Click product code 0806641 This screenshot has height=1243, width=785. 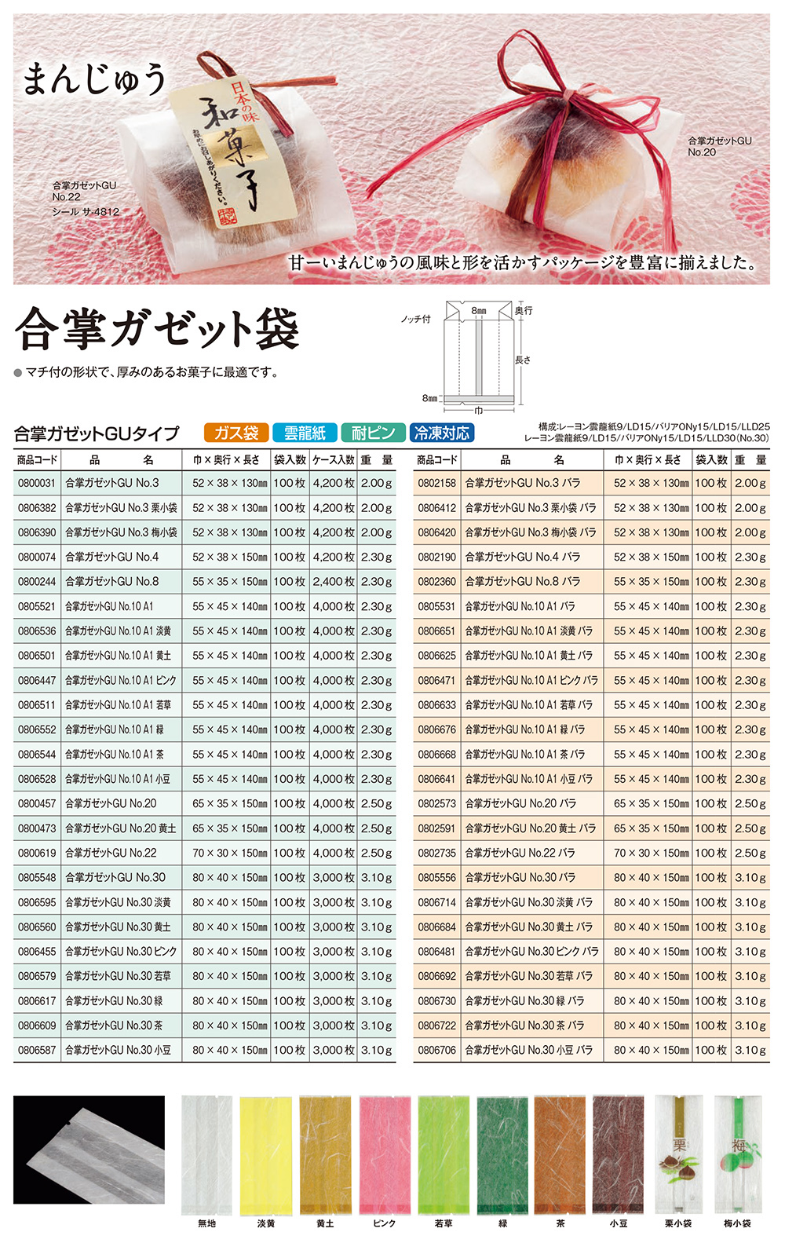click(436, 779)
